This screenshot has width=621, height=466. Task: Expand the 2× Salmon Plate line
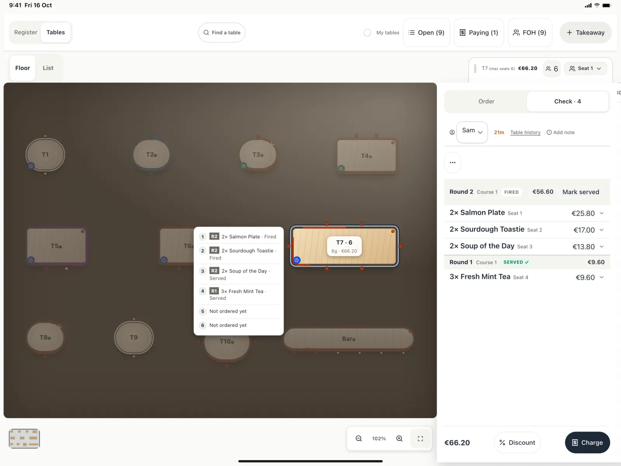(602, 213)
